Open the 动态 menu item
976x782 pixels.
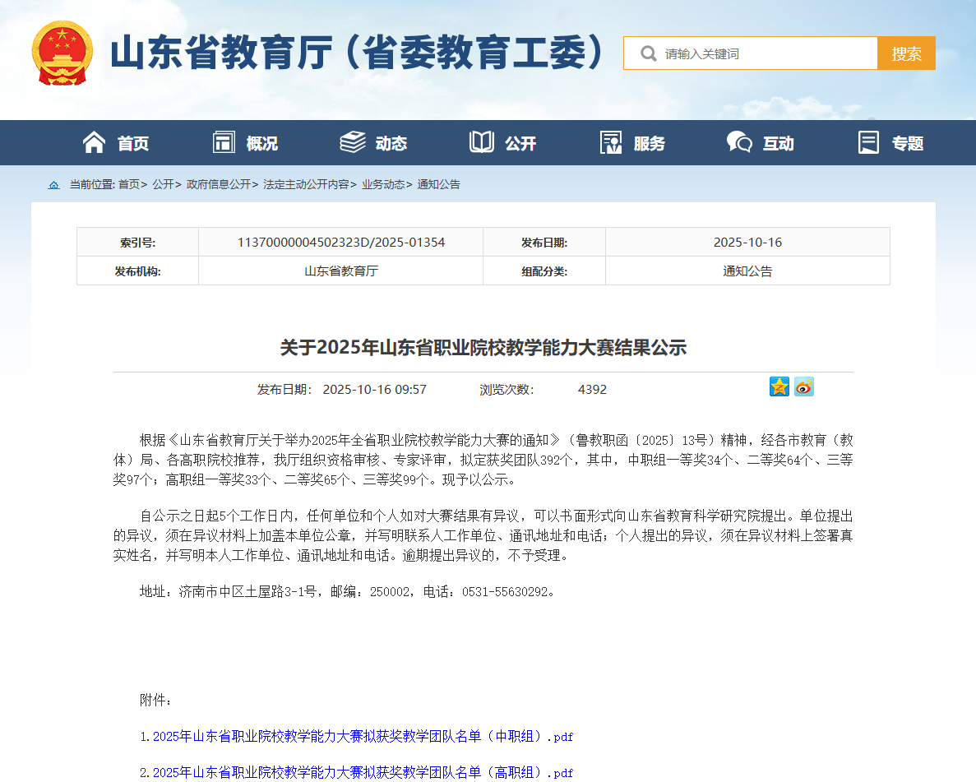391,143
